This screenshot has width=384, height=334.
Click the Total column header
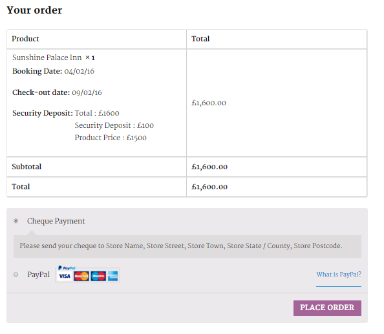pos(200,39)
